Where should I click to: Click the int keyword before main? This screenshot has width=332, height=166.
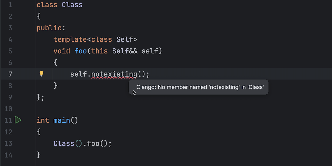coord(43,120)
